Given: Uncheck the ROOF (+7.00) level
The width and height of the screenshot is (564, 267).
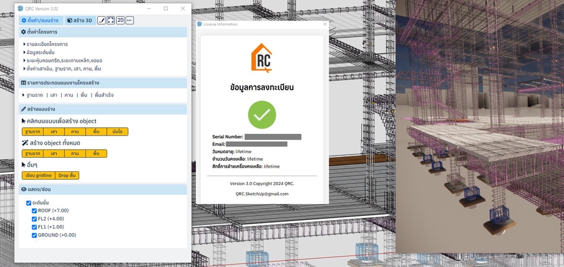Looking at the screenshot, I should (35, 211).
